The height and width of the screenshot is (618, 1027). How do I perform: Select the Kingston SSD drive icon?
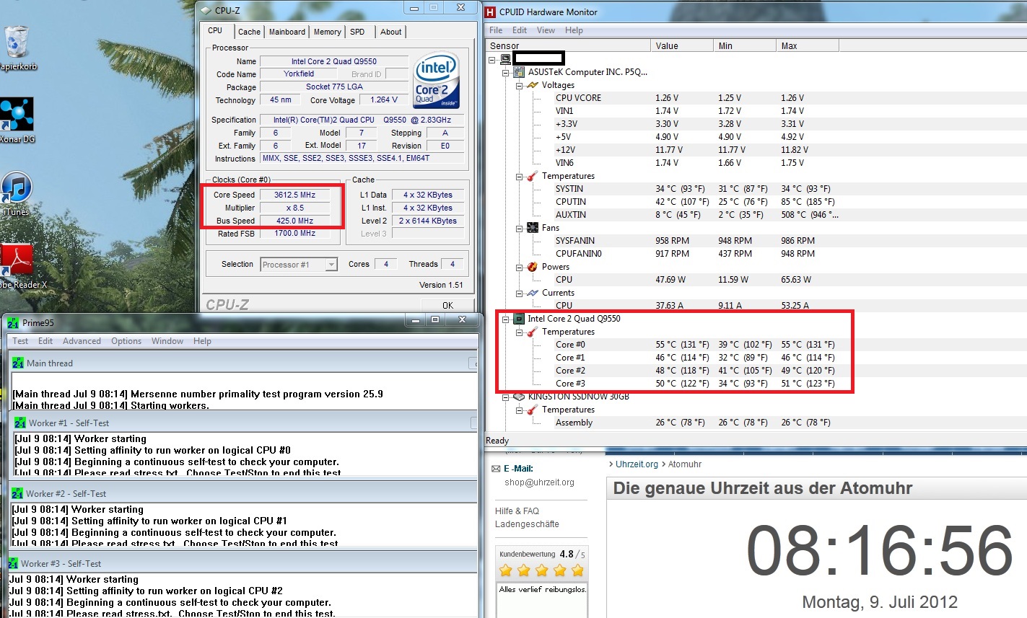[519, 397]
